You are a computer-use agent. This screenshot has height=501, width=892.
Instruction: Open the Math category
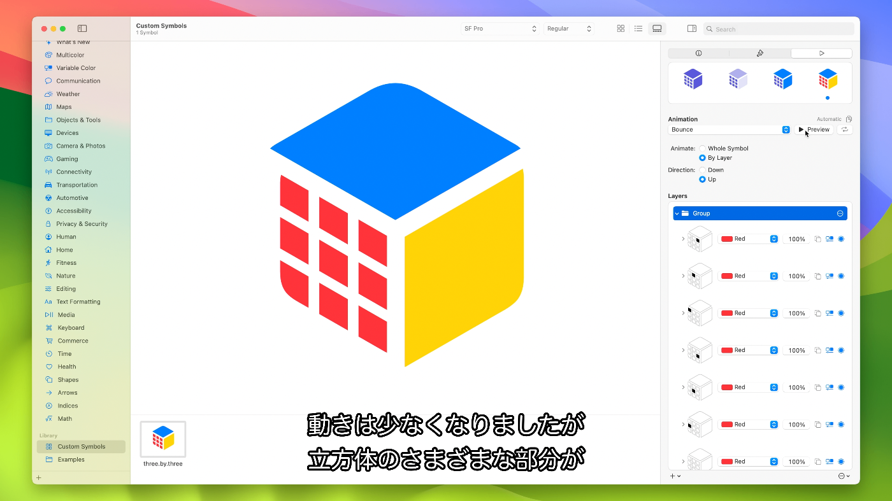tap(64, 419)
